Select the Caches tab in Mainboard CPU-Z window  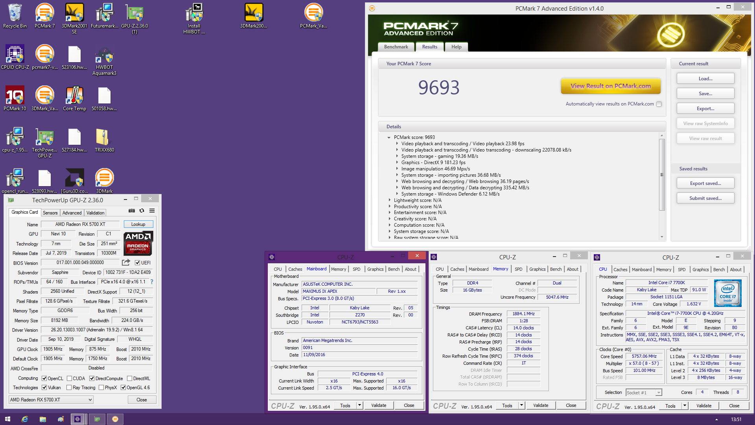tap(295, 269)
